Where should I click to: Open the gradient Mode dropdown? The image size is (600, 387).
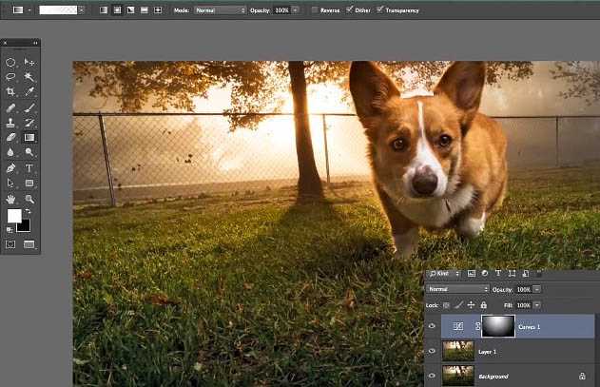pyautogui.click(x=220, y=10)
